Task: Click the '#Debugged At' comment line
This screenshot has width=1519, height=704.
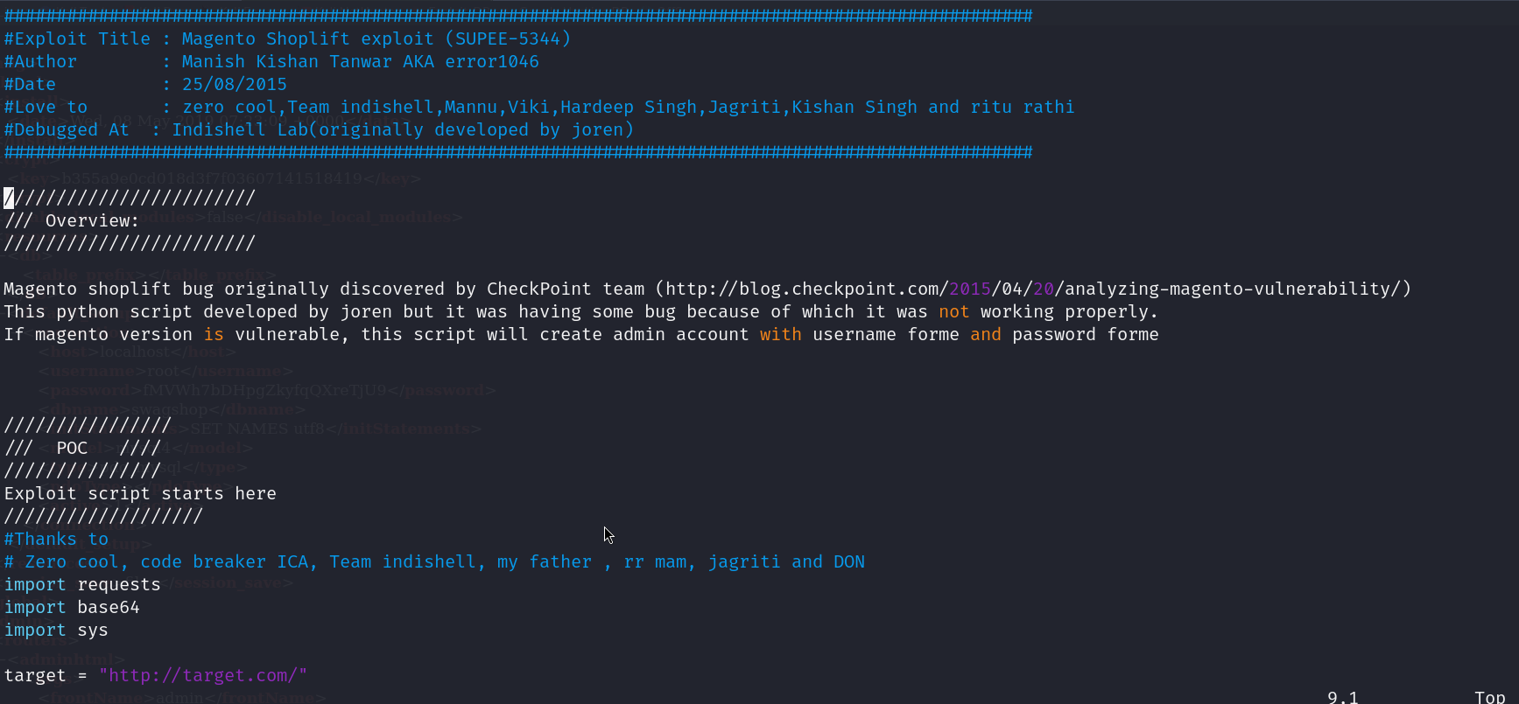Action: click(x=67, y=130)
